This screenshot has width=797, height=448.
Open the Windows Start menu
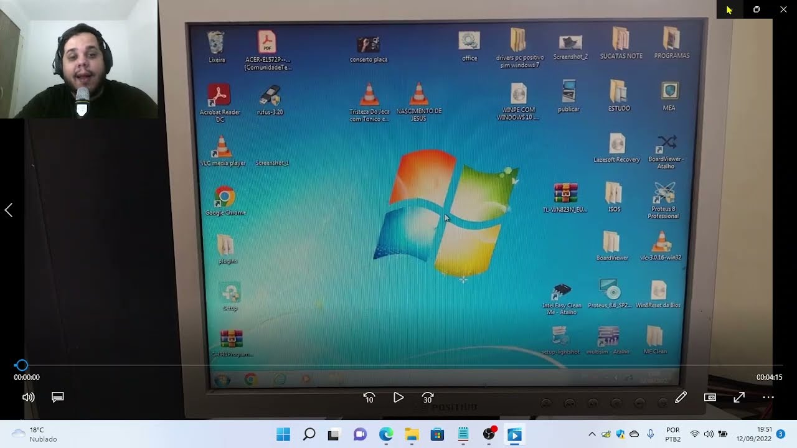[283, 434]
